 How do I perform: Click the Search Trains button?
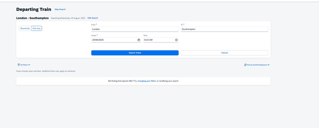tap(135, 53)
